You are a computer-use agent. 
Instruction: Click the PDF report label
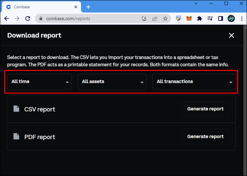40,137
